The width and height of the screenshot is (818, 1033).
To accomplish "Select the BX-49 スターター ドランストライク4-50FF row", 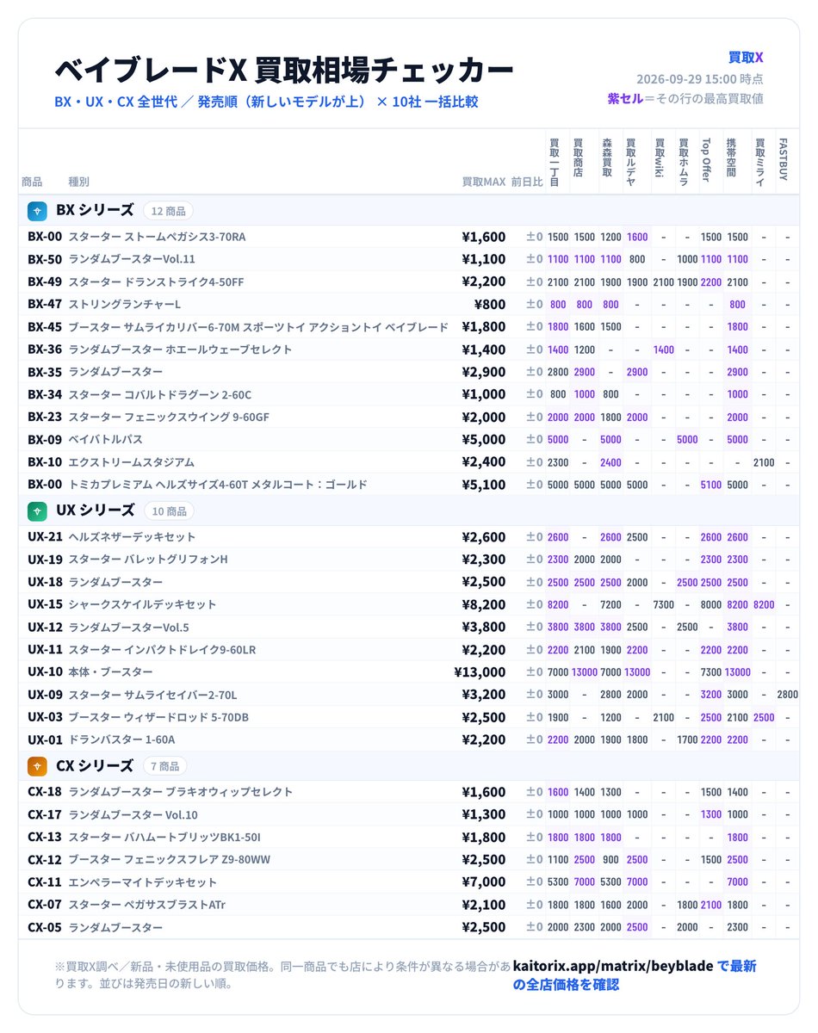I will click(409, 281).
